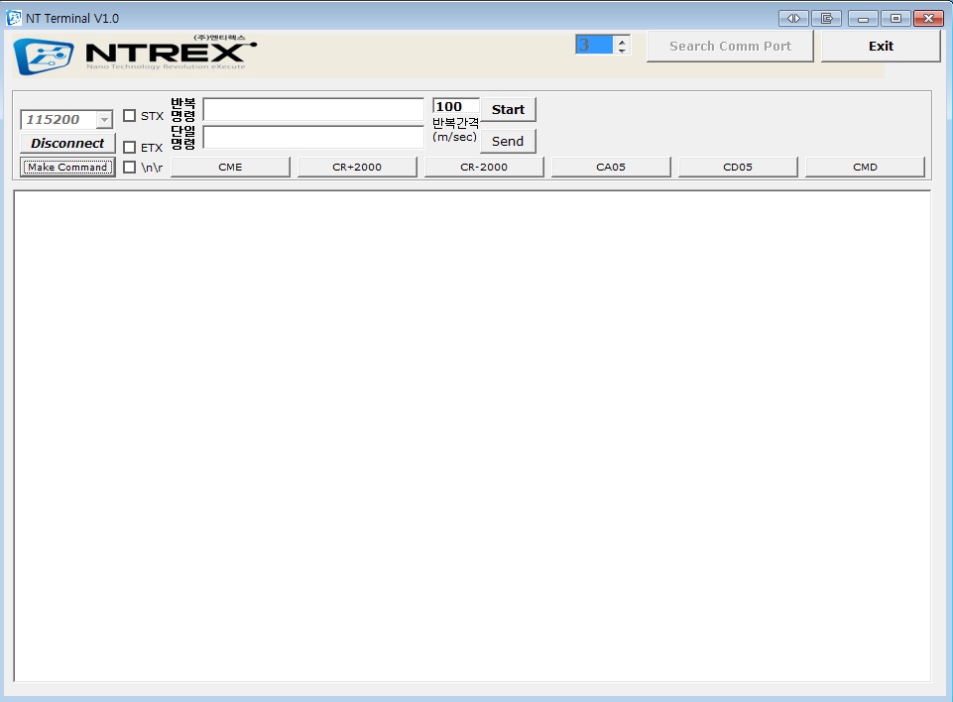This screenshot has width=953, height=702.
Task: Click Start to begin repeat command
Action: [508, 109]
